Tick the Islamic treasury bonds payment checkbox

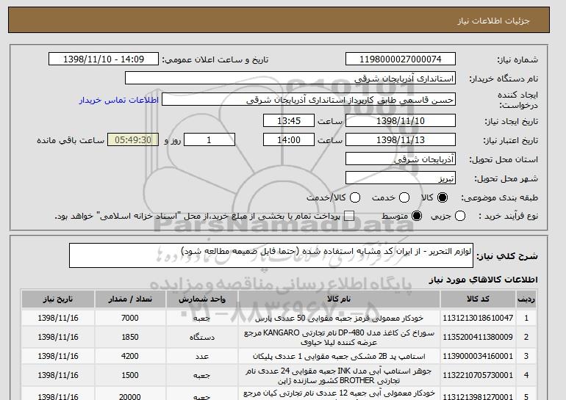349,216
